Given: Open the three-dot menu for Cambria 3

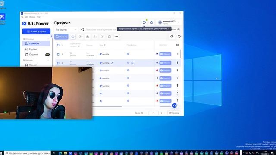Looking at the screenshot, I should coord(177,70).
